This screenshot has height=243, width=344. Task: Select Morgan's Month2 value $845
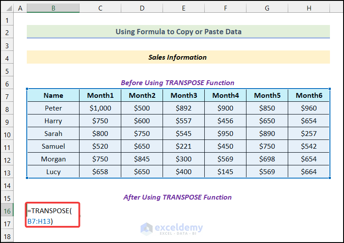[x=141, y=159]
